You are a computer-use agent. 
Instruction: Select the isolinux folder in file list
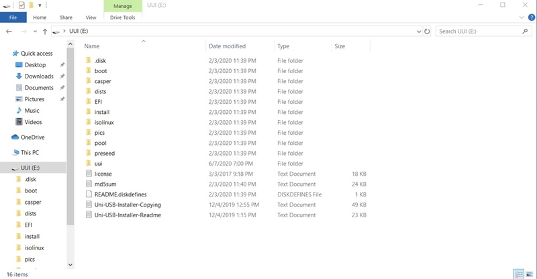point(104,122)
